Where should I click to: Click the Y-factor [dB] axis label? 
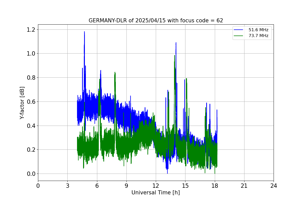pos(22,103)
